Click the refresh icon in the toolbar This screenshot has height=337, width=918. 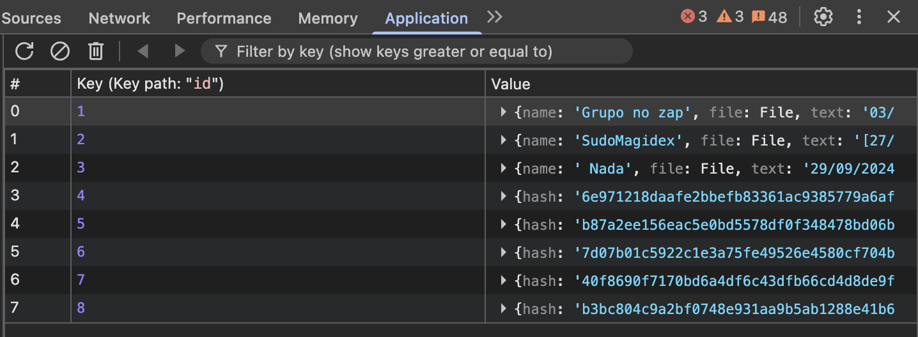coord(24,51)
